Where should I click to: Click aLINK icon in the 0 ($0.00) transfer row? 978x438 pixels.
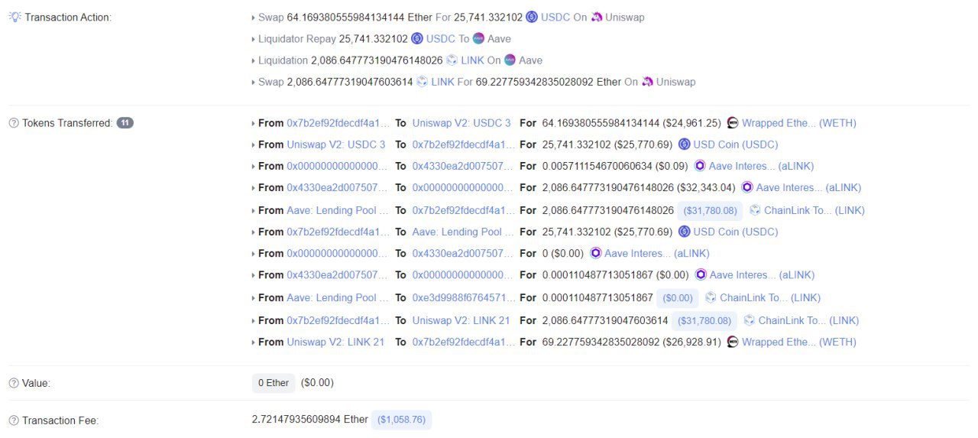click(x=596, y=253)
